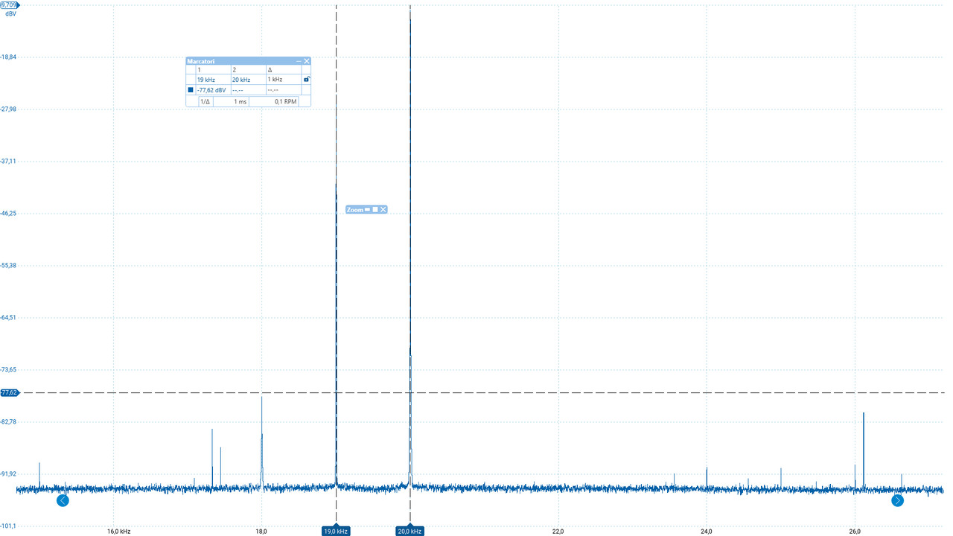953x536 pixels.
Task: Click the -101,1 axis label
Action: pyautogui.click(x=7, y=526)
